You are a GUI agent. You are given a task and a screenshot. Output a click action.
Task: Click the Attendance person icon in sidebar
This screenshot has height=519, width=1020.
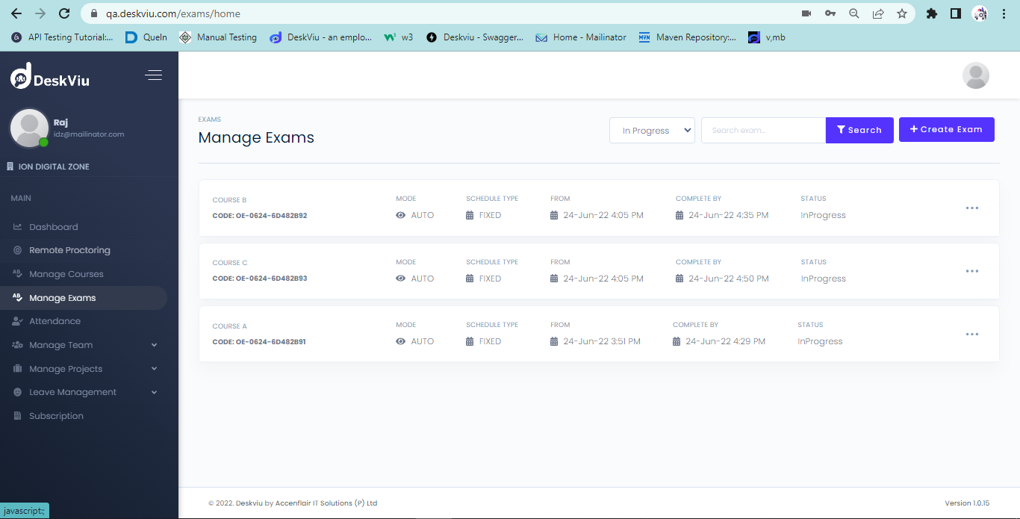18,321
